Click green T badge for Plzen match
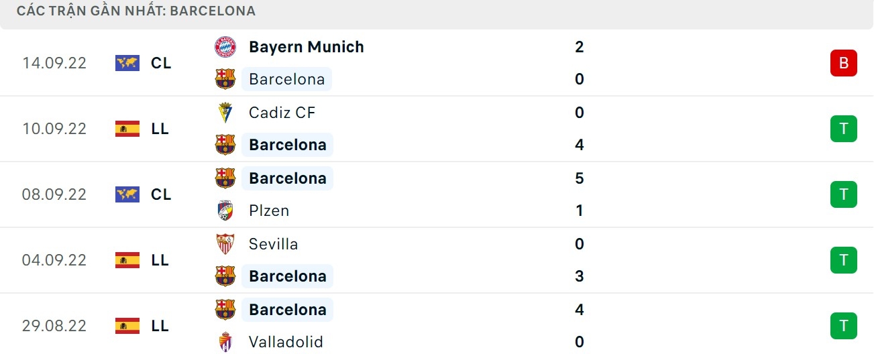874x354 pixels. 843,194
